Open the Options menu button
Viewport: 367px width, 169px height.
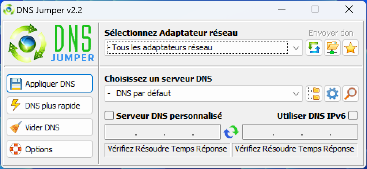point(50,149)
